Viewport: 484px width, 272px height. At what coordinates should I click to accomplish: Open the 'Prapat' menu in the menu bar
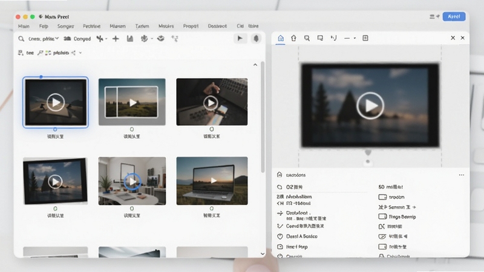pos(191,26)
